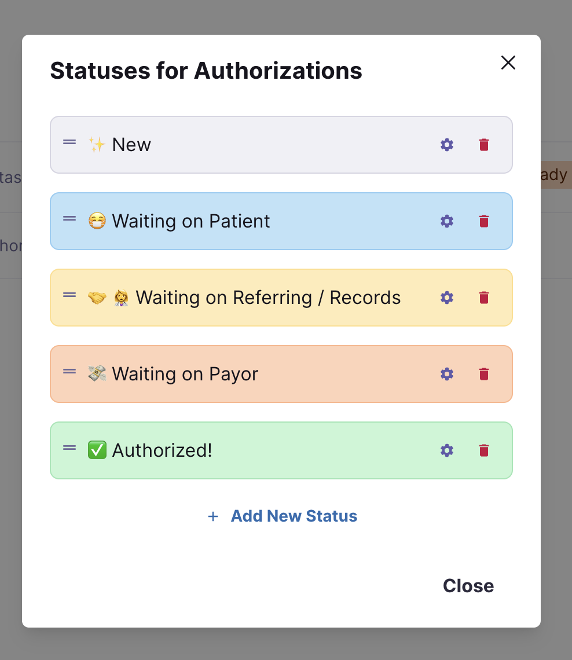572x660 pixels.
Task: Click the Close text button
Action: coord(468,586)
